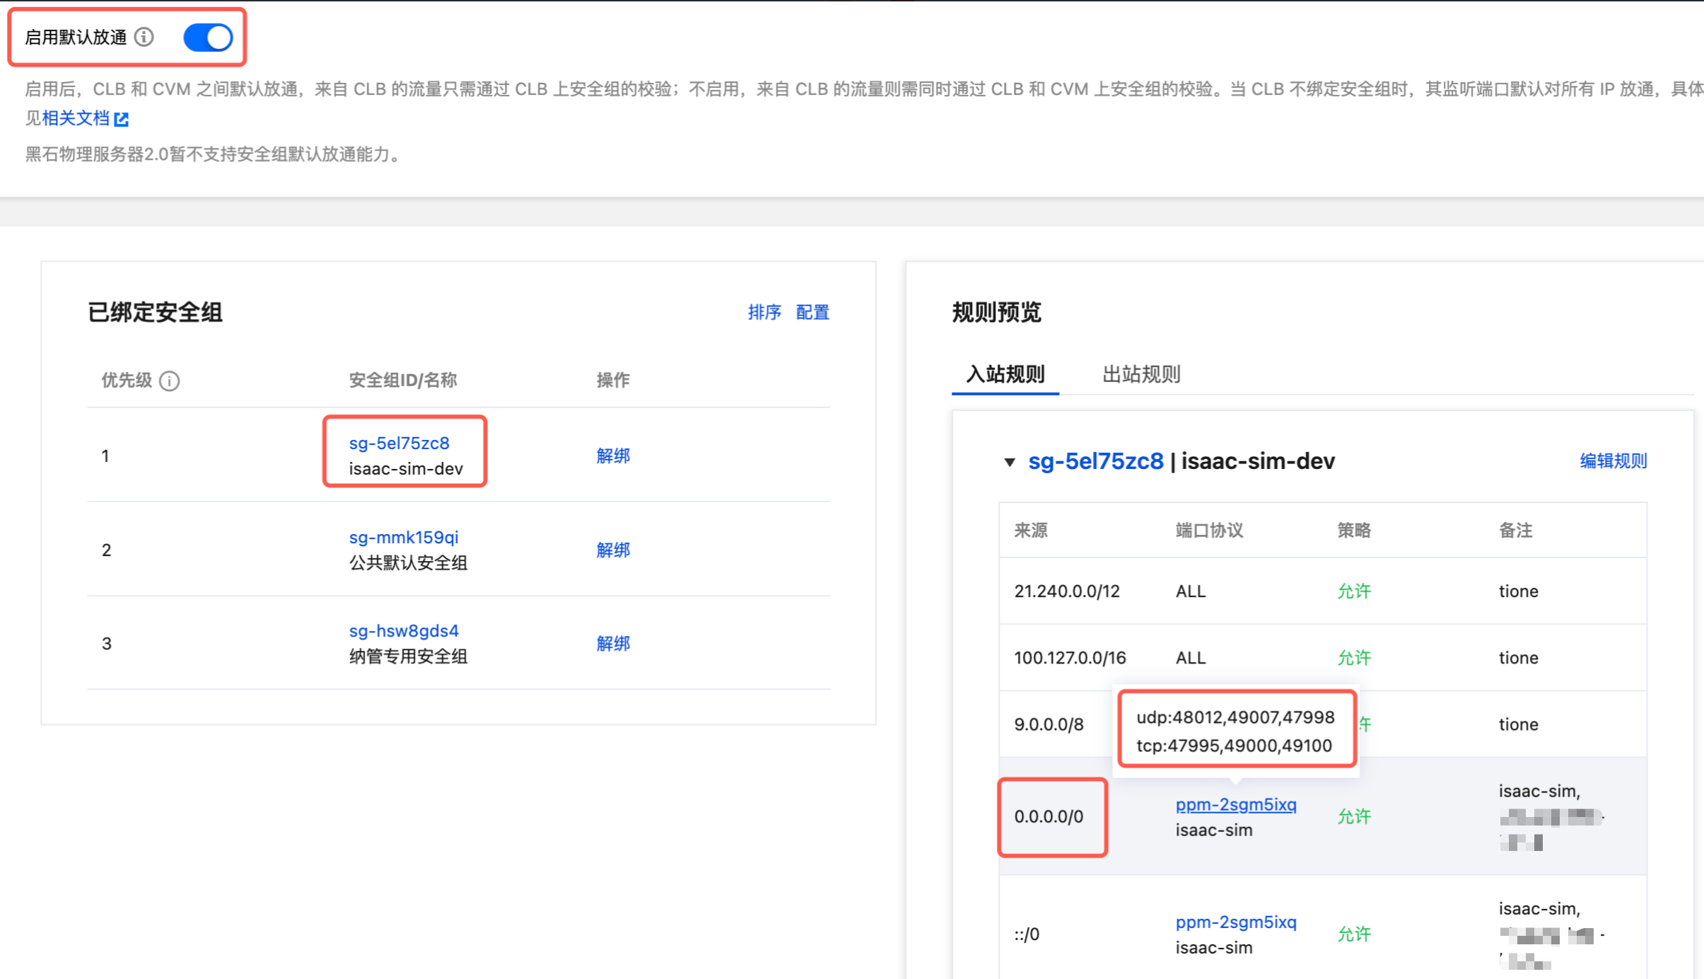Image resolution: width=1704 pixels, height=979 pixels.
Task: Open ppm-2sgm5ixq link in ::/0 row
Action: pos(1235,922)
